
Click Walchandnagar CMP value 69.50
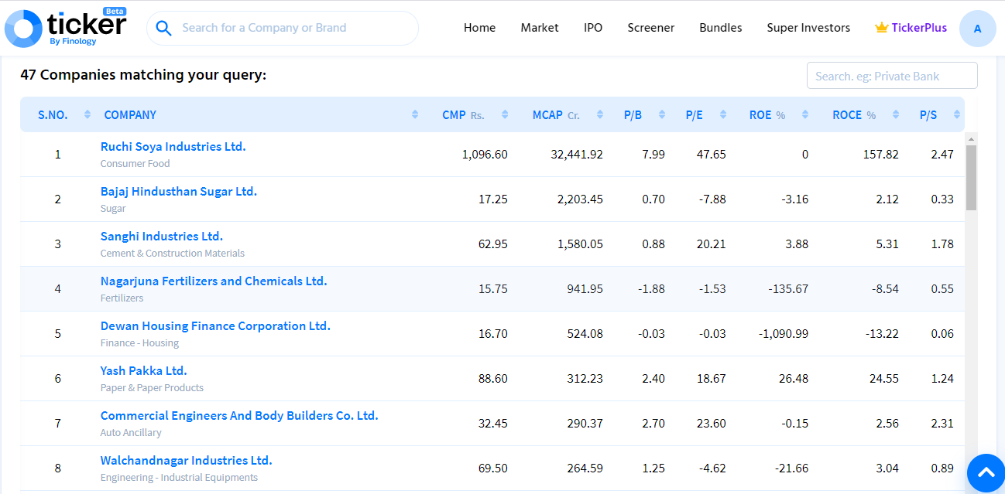(493, 468)
